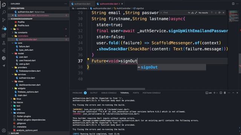Open the Accounts icon in activity bar

pos(4,130)
